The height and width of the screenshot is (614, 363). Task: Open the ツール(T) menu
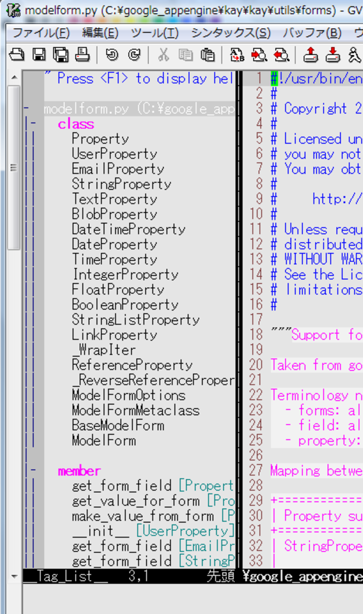click(155, 33)
